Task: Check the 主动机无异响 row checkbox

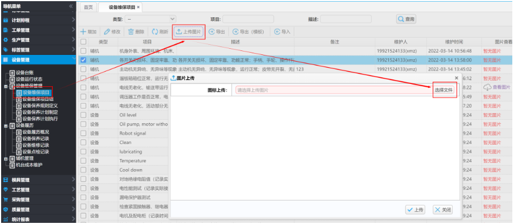Action: point(84,69)
